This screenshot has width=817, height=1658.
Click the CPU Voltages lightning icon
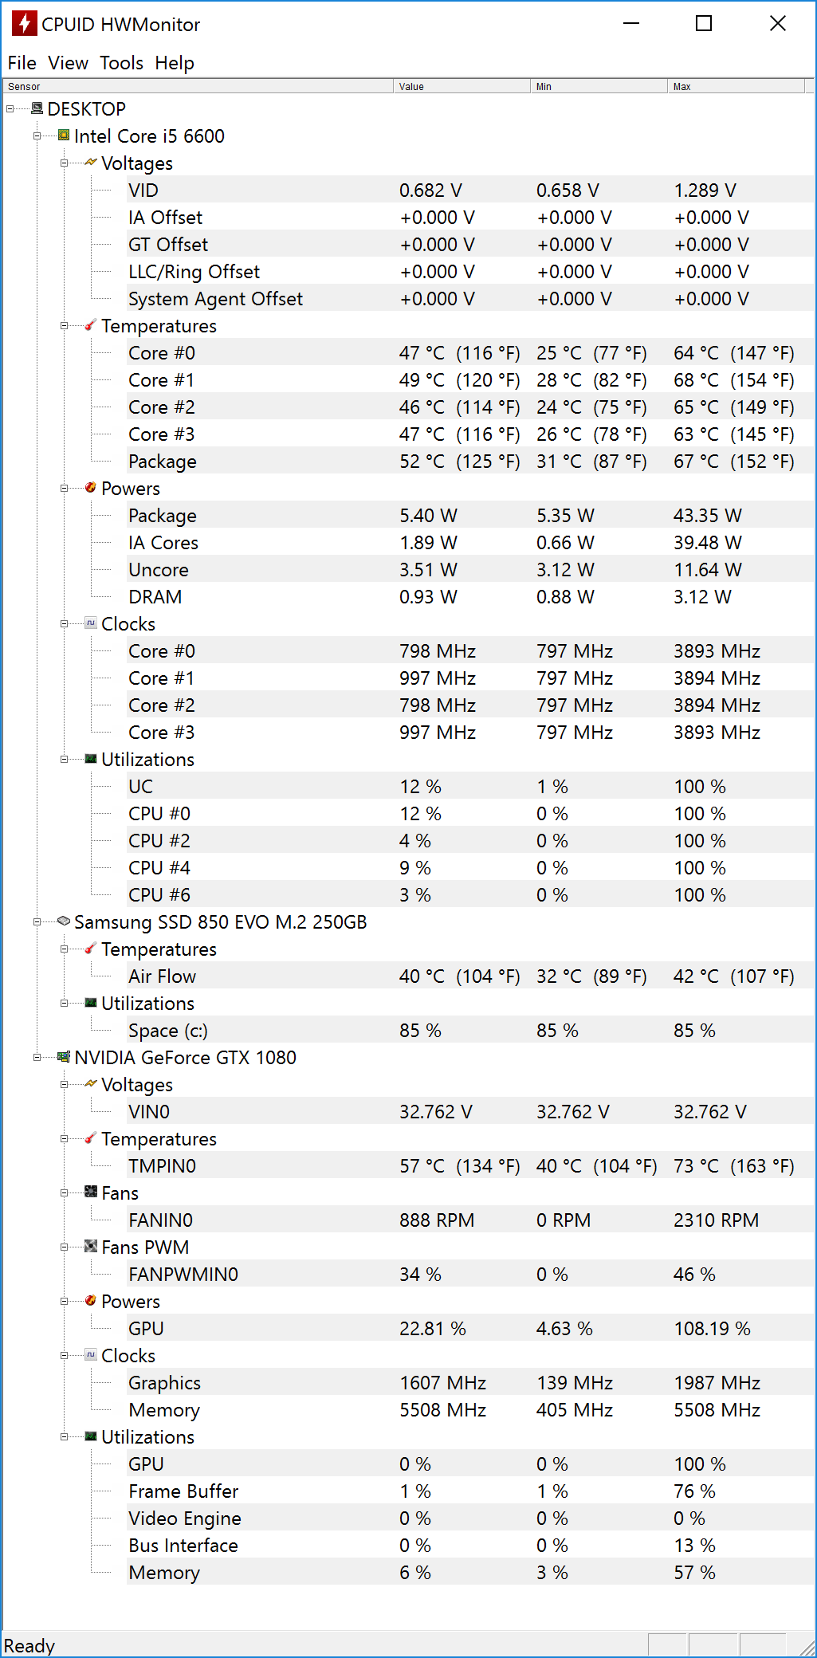(x=91, y=163)
